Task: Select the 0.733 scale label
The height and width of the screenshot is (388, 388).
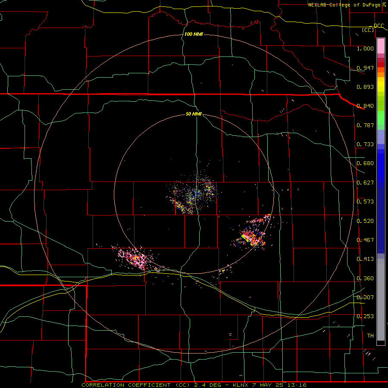Action: (365, 144)
